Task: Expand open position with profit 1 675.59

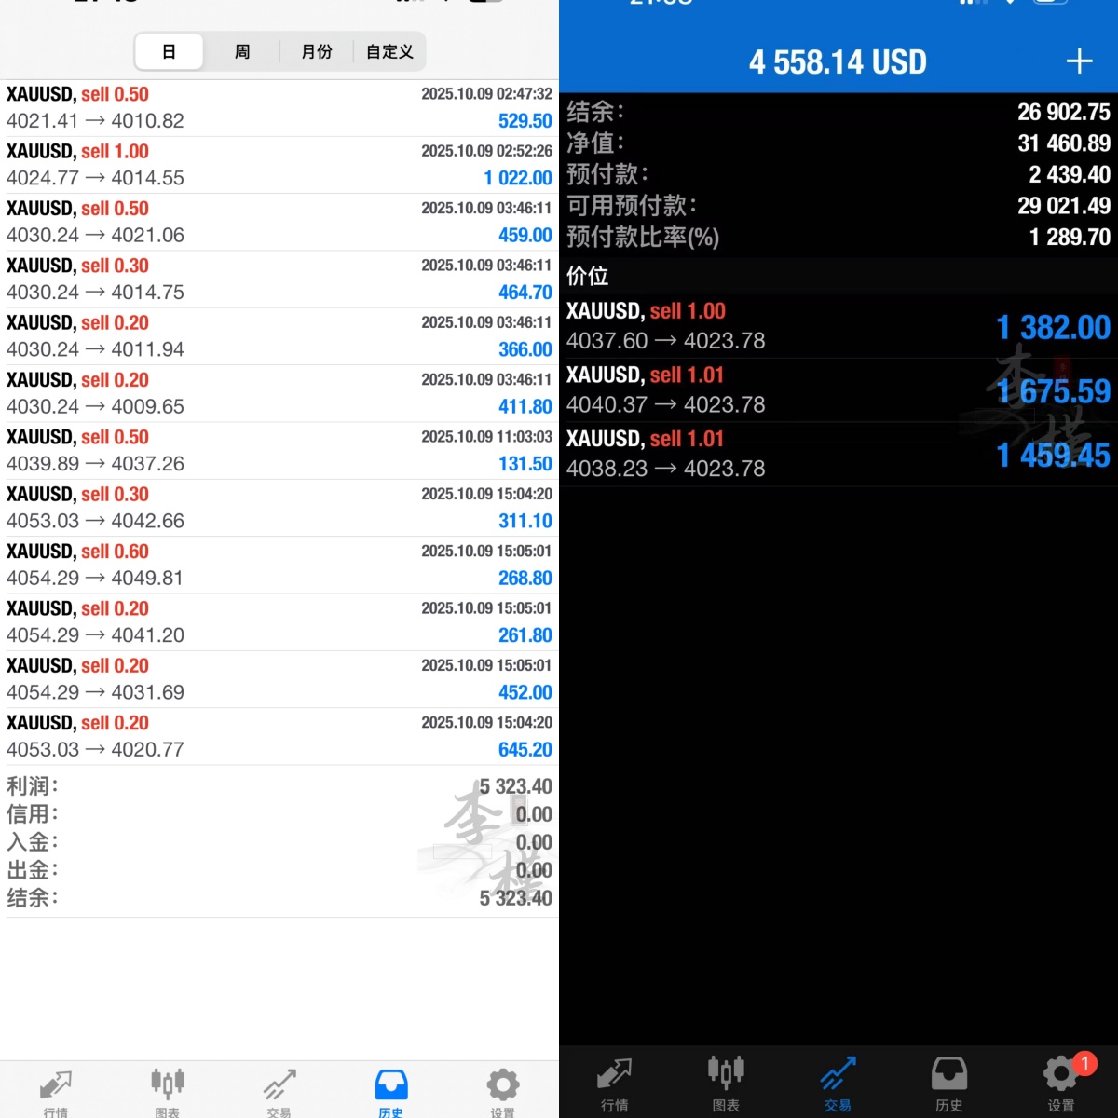Action: [x=838, y=389]
